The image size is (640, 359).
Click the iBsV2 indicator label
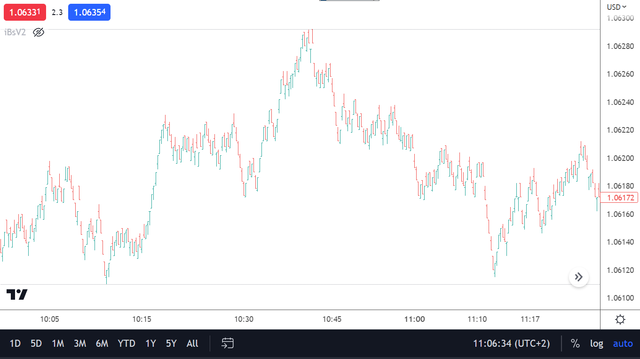(x=15, y=32)
